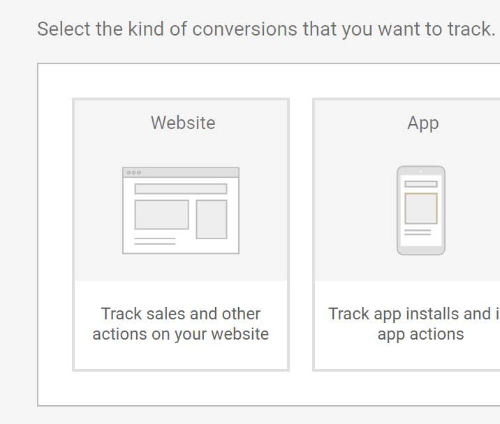Click the right sidebar block in the website illustration
Screen dimensions: 500x424
(211, 219)
